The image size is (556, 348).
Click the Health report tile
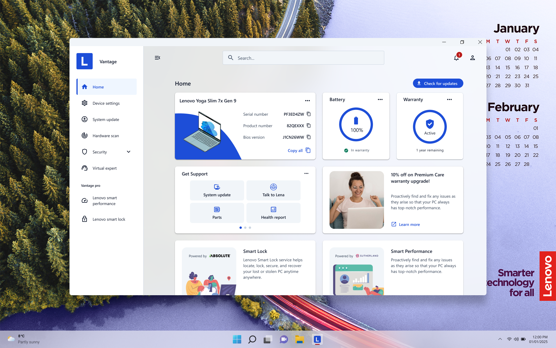tap(273, 213)
